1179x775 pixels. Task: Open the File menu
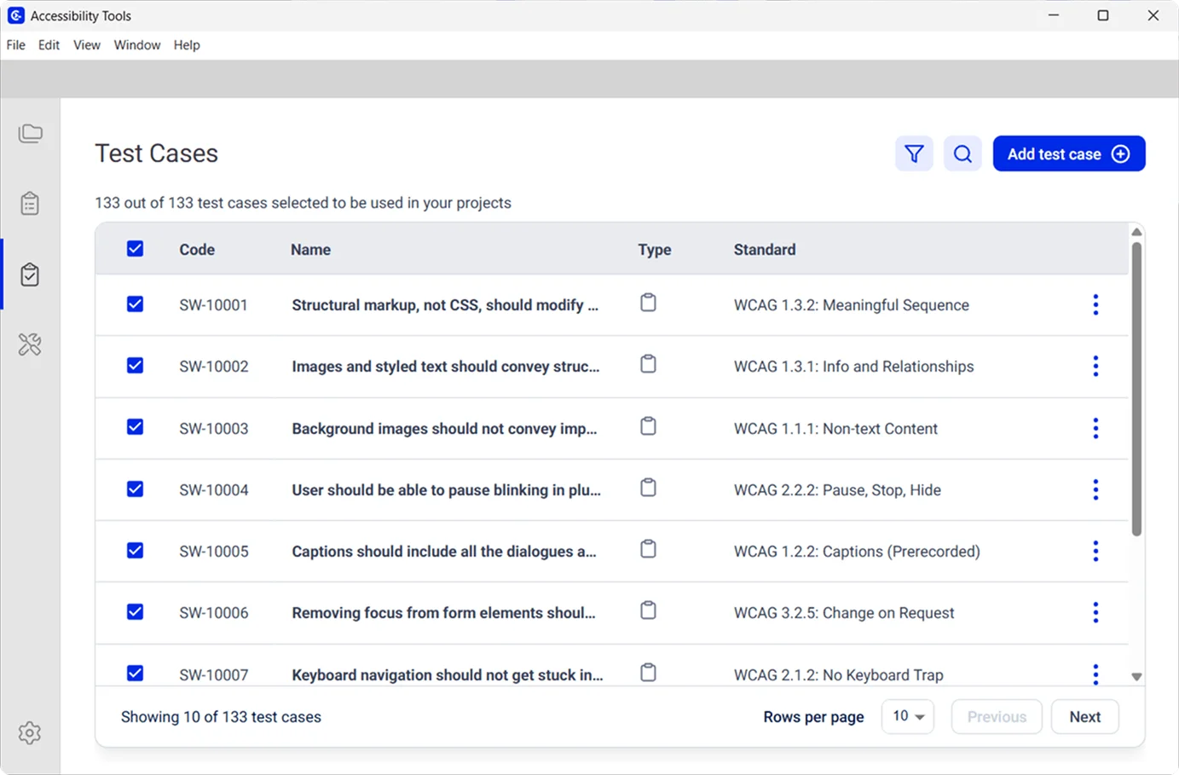click(15, 44)
